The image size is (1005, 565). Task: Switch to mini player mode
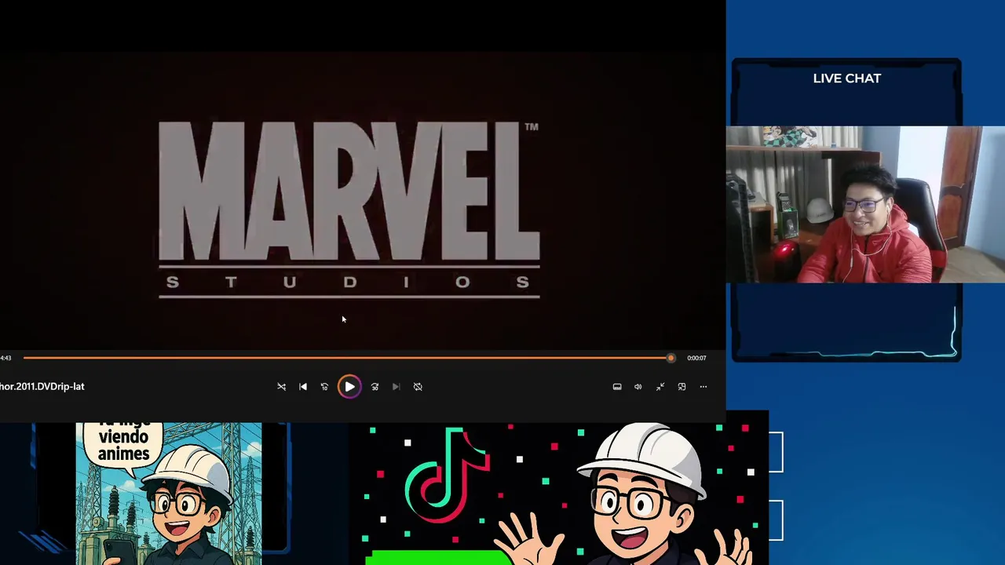pos(682,386)
